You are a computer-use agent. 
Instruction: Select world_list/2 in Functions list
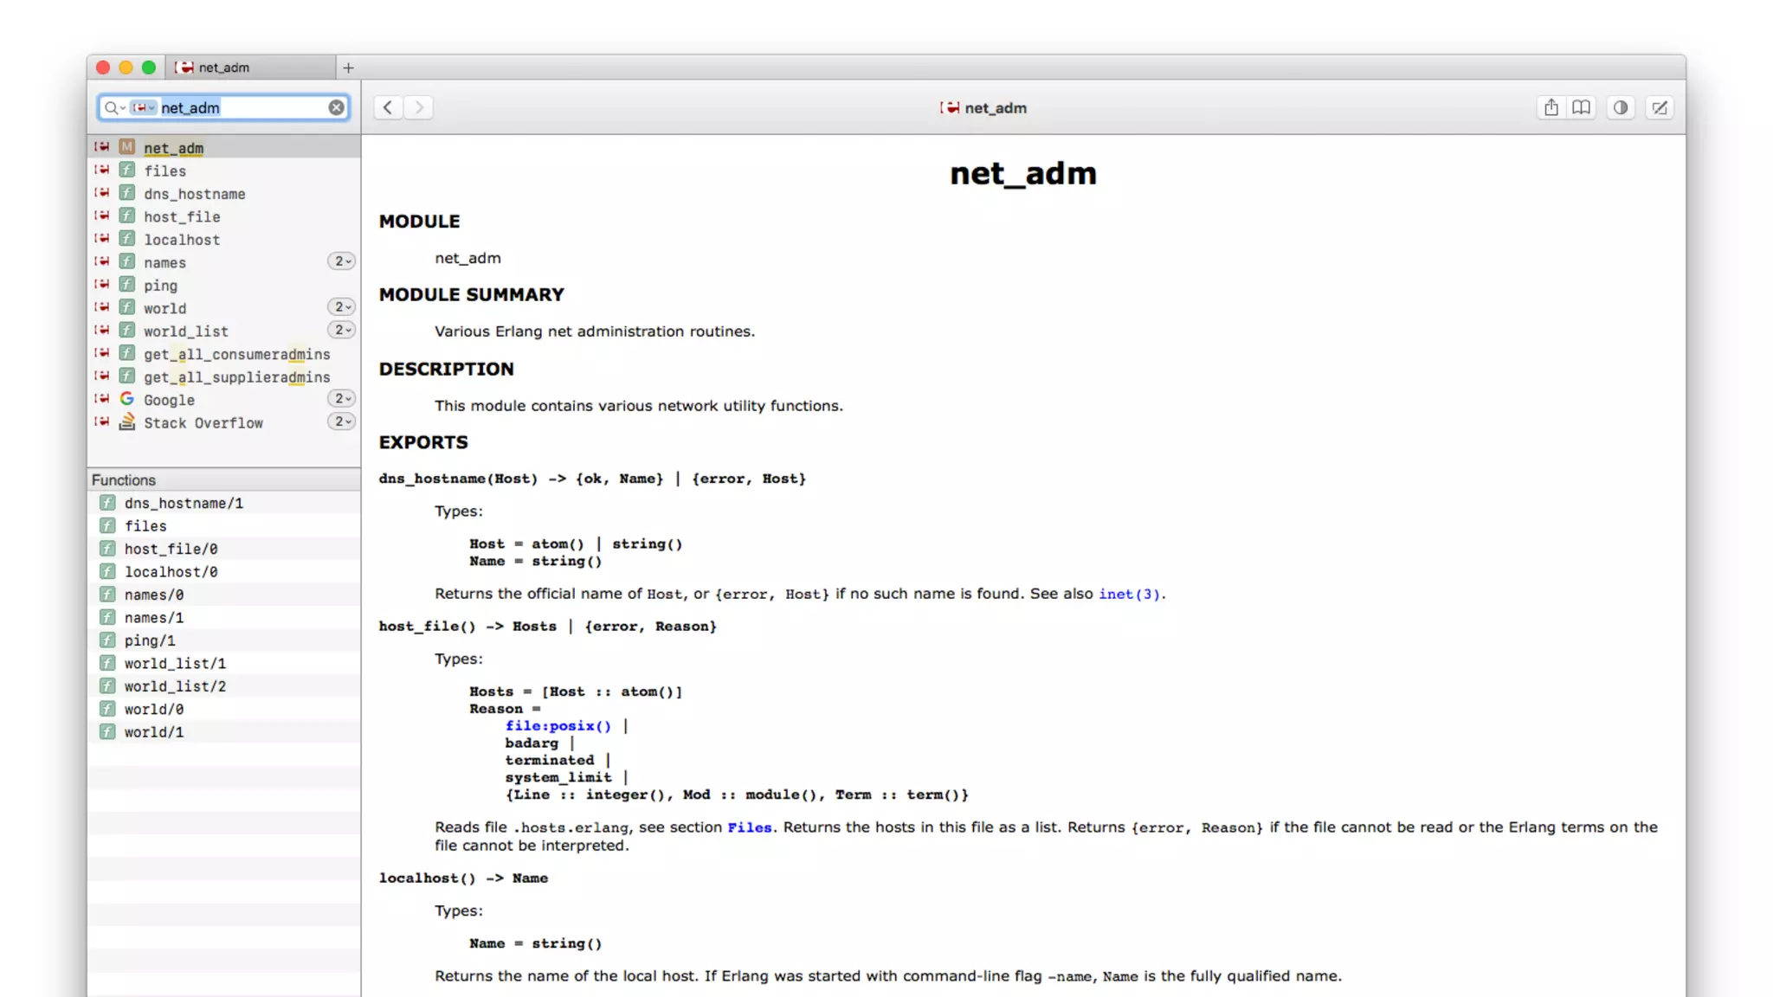[175, 686]
